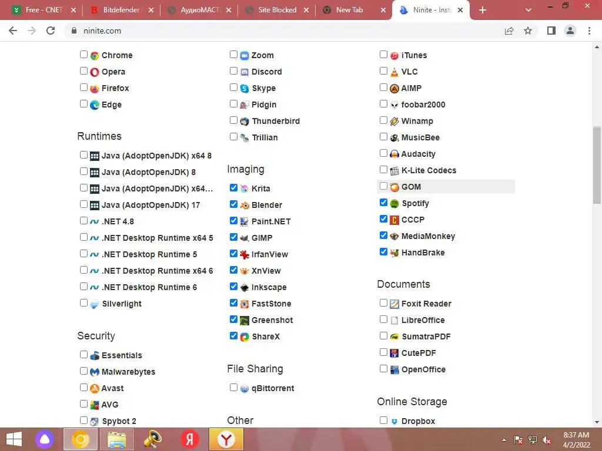Click the VLC cone icon
The height and width of the screenshot is (451, 602).
click(394, 72)
